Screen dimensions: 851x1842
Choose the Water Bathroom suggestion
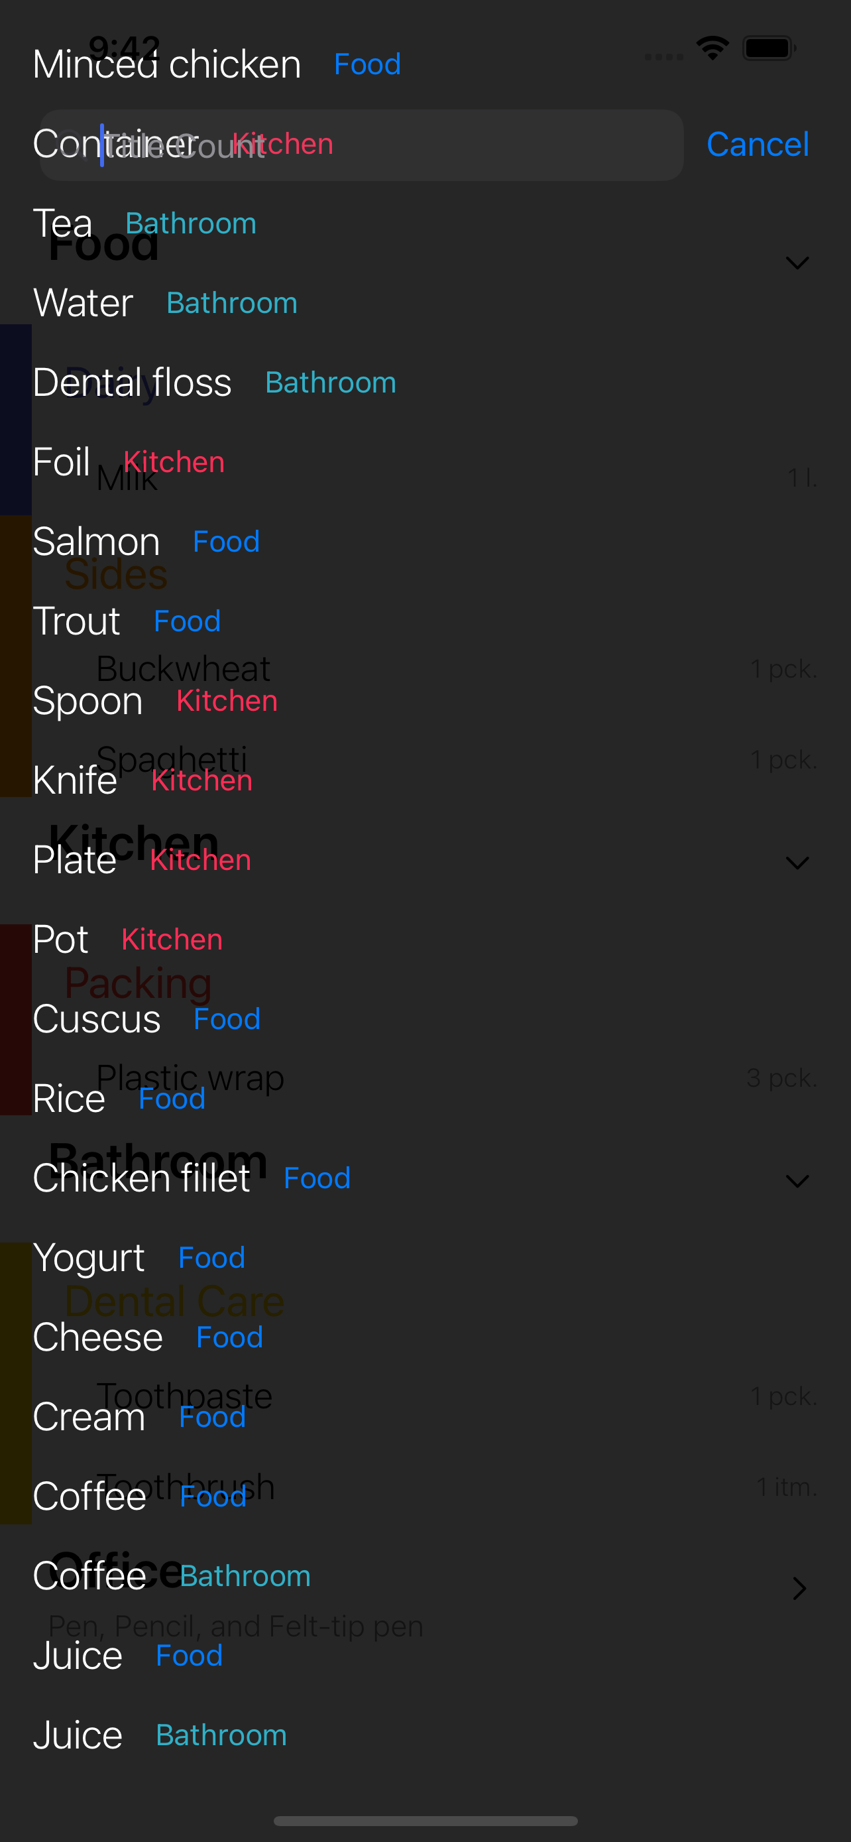[x=84, y=303]
